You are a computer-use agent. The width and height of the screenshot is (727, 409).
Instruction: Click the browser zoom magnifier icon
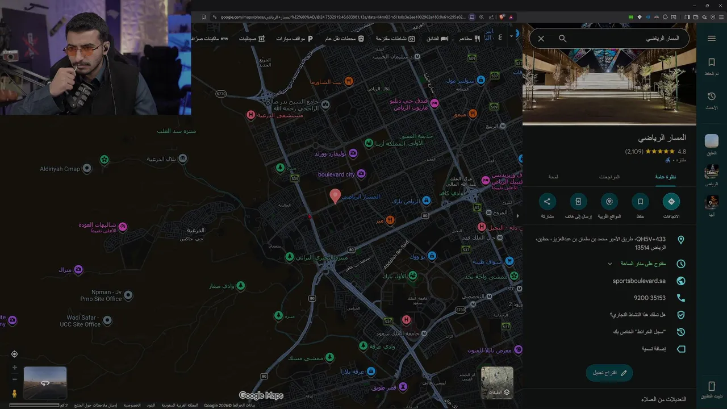pos(481,17)
